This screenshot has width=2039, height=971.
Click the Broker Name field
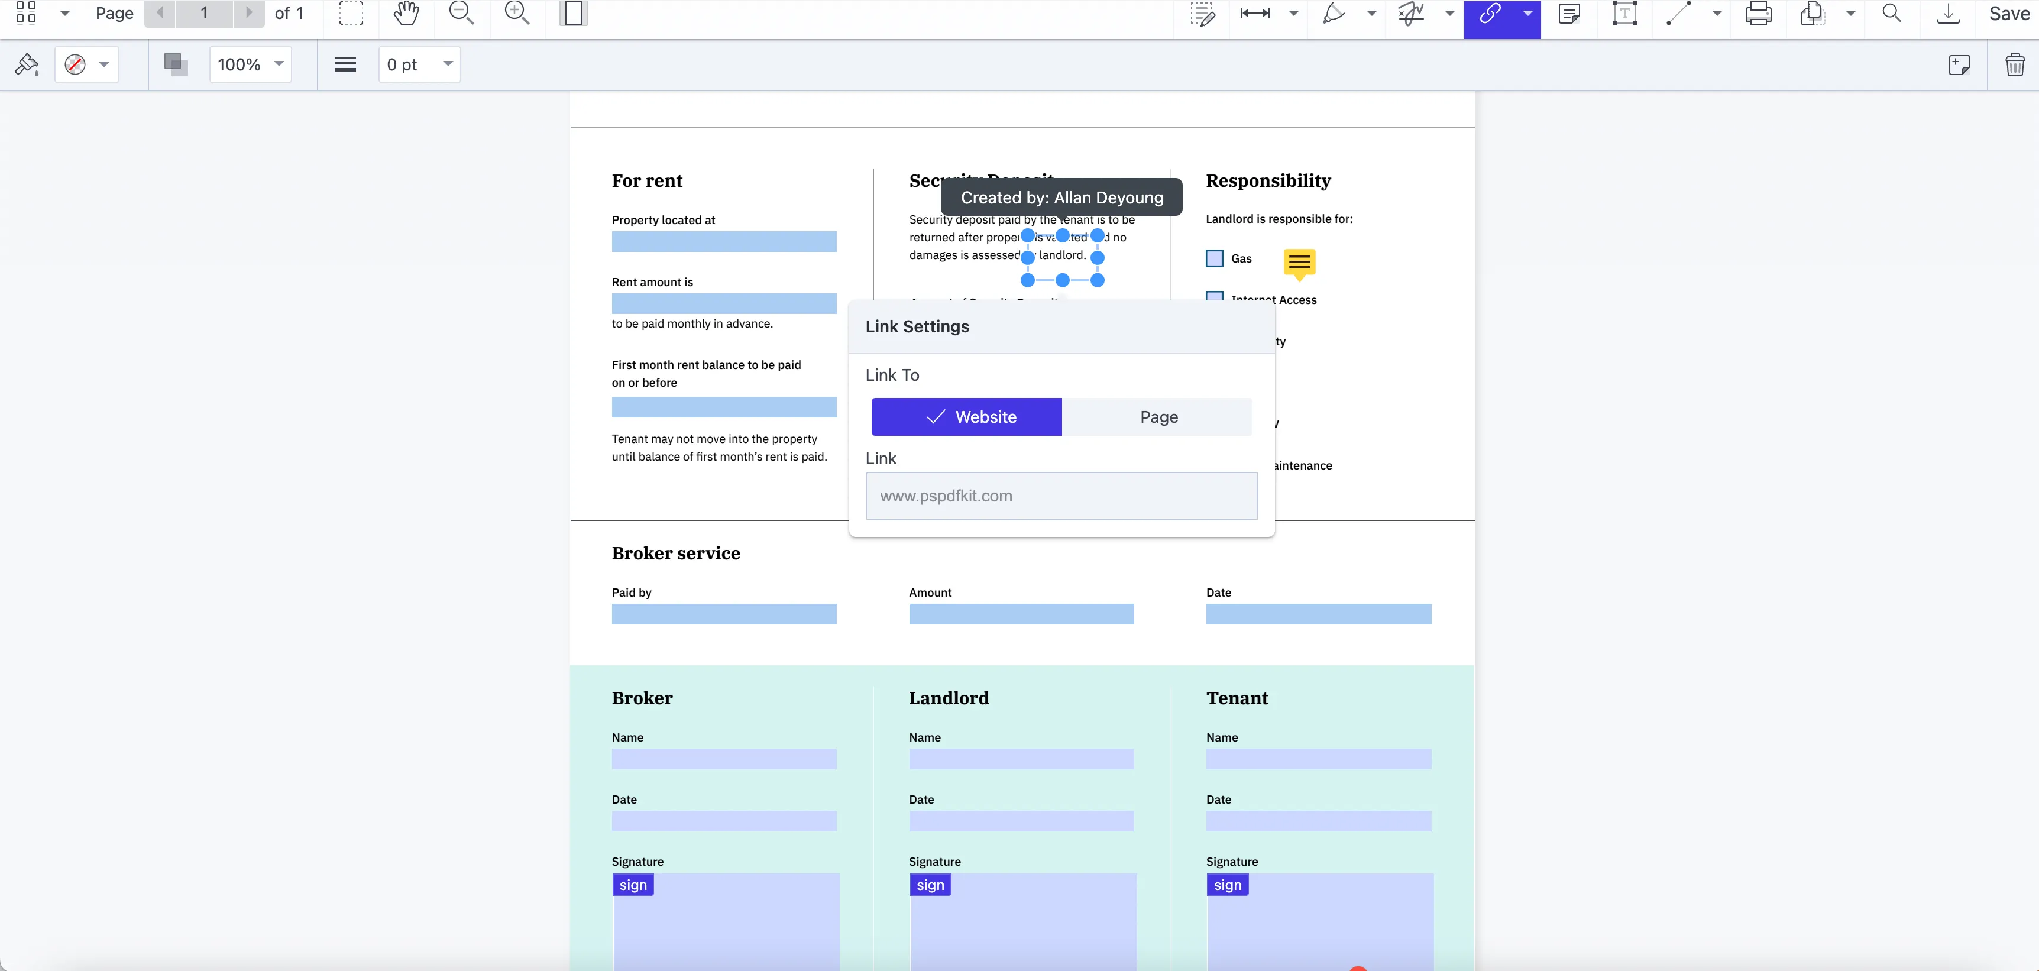tap(723, 759)
